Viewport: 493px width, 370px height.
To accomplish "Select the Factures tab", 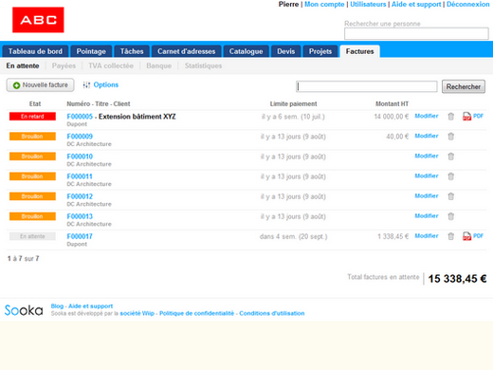I will click(359, 51).
